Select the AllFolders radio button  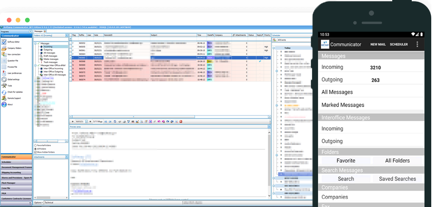tap(35, 149)
